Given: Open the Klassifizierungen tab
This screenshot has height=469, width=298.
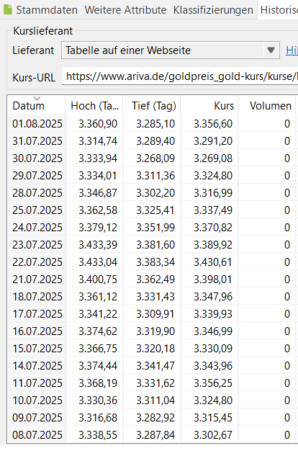Looking at the screenshot, I should pos(213,10).
